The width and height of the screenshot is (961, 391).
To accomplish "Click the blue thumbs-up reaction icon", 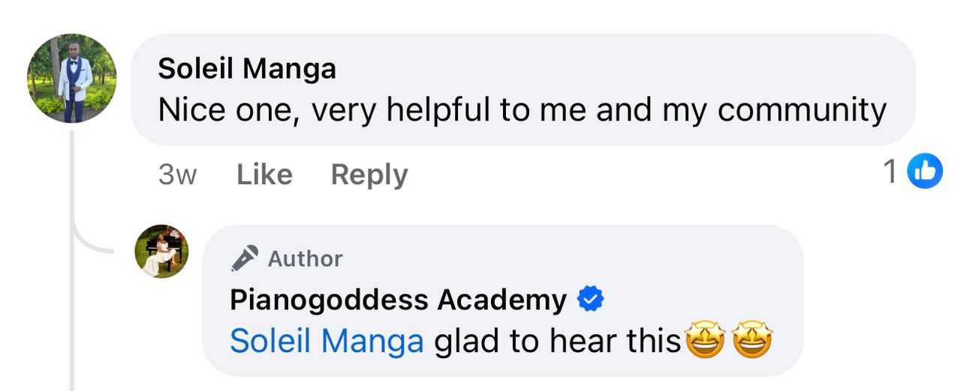I will [925, 172].
